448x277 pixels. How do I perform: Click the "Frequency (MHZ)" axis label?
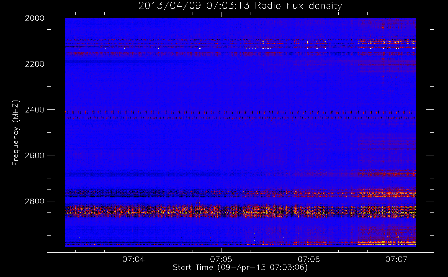(16, 133)
